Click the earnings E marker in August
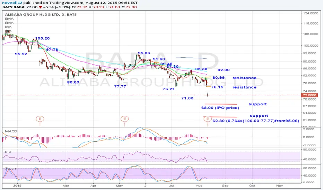The width and height of the screenshot is (323, 190). (x=208, y=119)
